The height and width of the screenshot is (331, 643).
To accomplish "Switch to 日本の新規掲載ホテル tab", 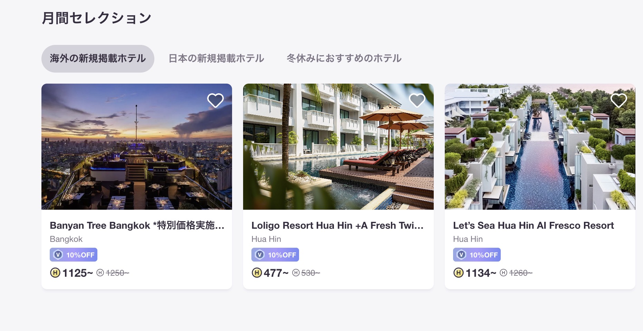I will 217,58.
